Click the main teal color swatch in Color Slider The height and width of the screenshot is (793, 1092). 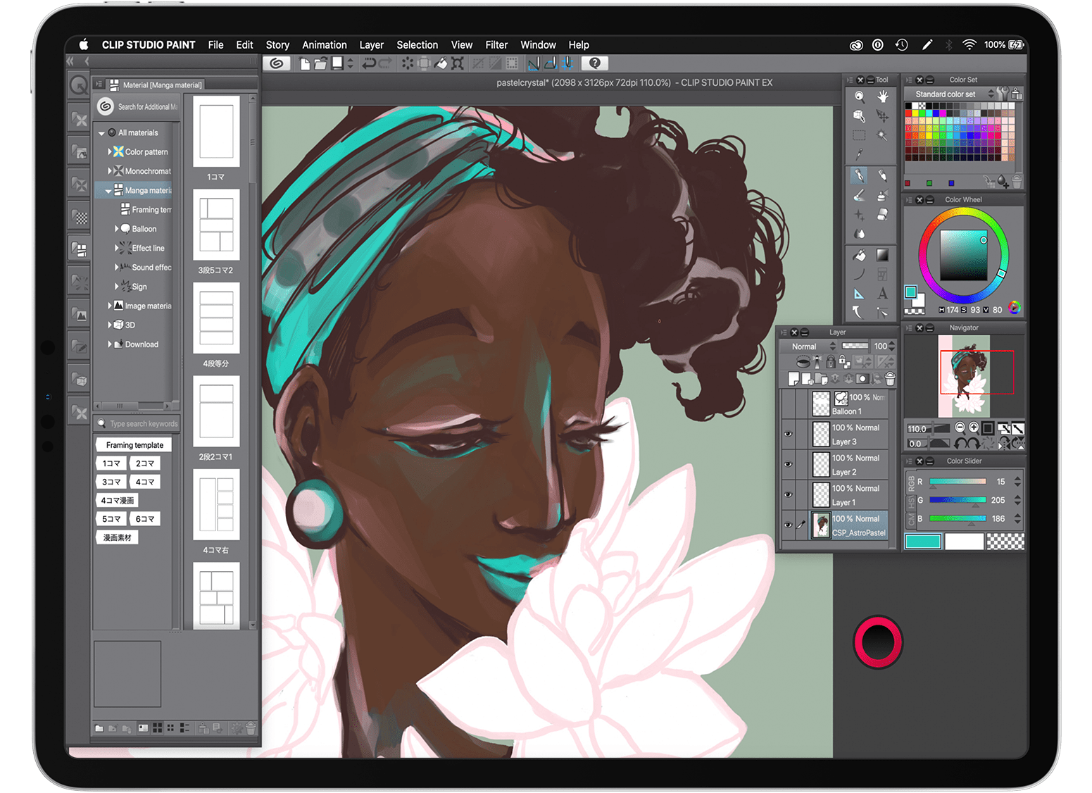(923, 542)
